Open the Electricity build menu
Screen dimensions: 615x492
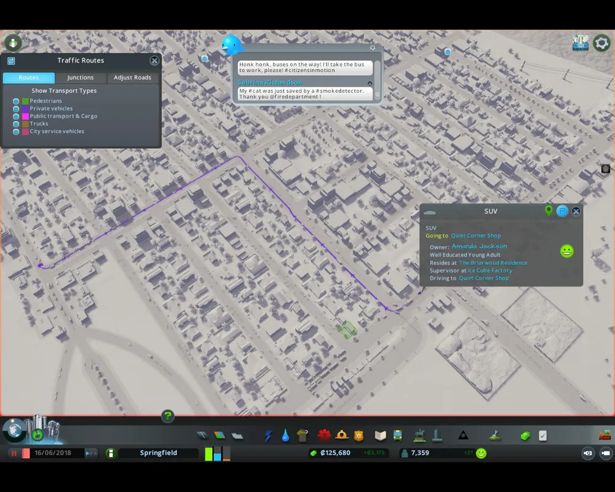[268, 435]
